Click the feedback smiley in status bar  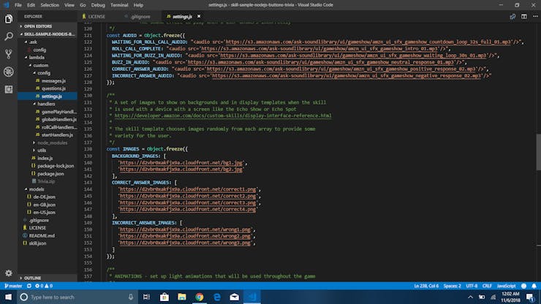coord(523,286)
